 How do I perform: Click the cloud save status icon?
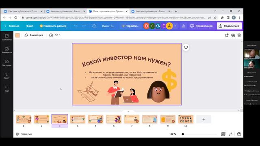pyautogui.click(x=94, y=26)
